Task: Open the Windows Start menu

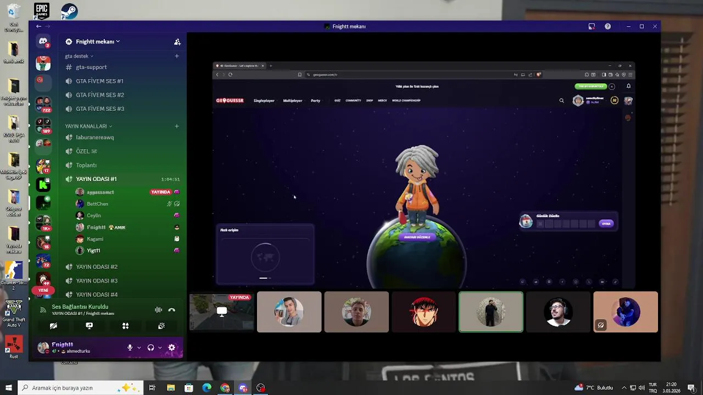Action: click(x=8, y=388)
